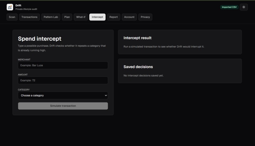Click the Intercept result heading
Image resolution: width=255 pixels, height=146 pixels.
click(137, 38)
